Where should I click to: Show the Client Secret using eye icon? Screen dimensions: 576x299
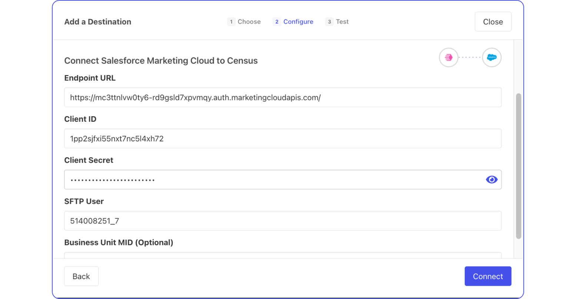point(491,179)
